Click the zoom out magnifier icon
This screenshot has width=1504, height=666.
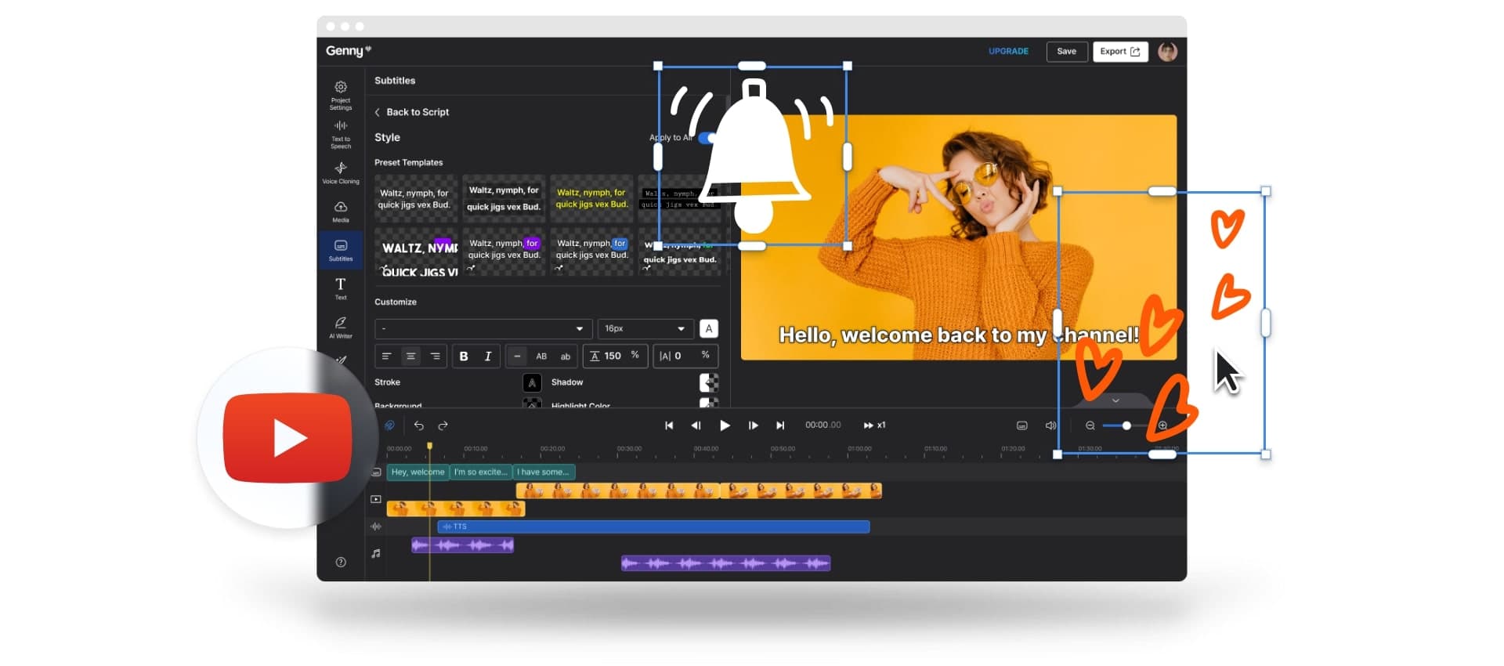pyautogui.click(x=1090, y=425)
